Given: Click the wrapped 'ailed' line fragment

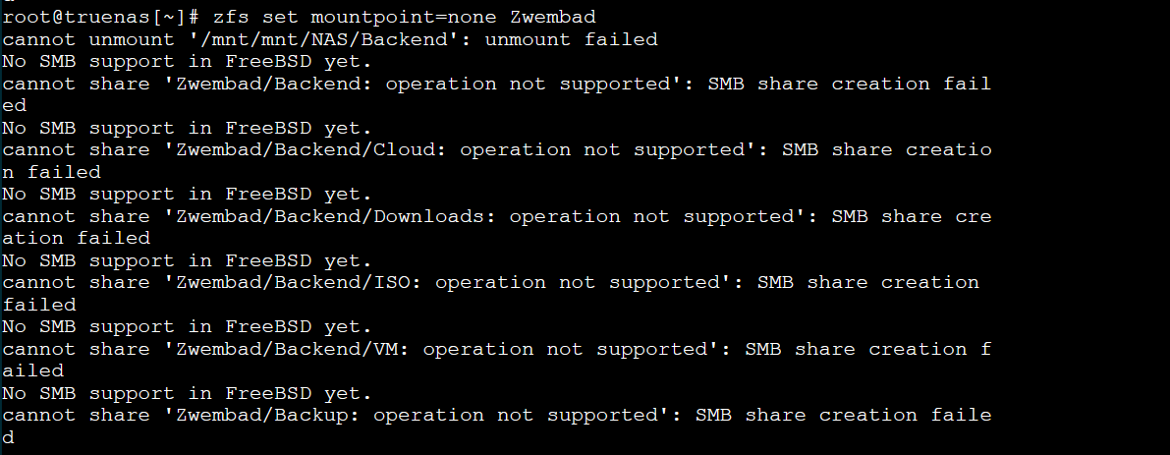Looking at the screenshot, I should click(x=32, y=370).
